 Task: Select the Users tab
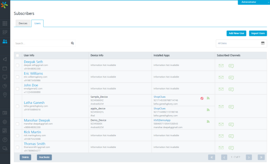pyautogui.click(x=37, y=23)
